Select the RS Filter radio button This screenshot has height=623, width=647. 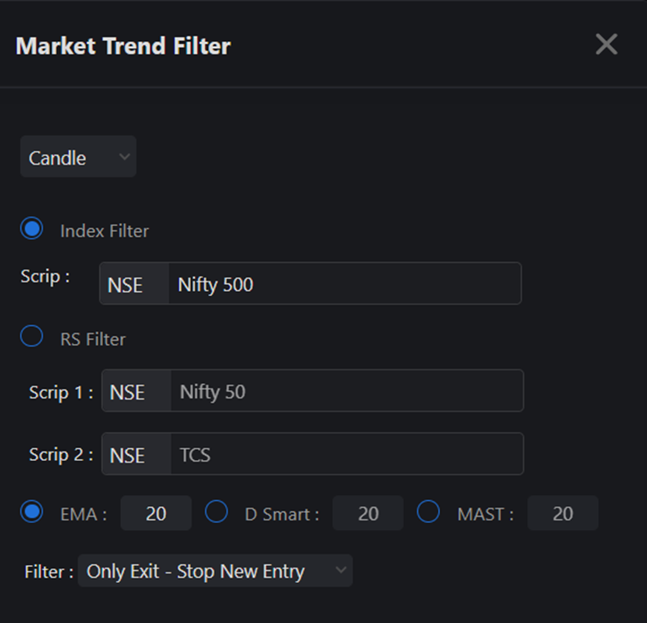pyautogui.click(x=32, y=337)
